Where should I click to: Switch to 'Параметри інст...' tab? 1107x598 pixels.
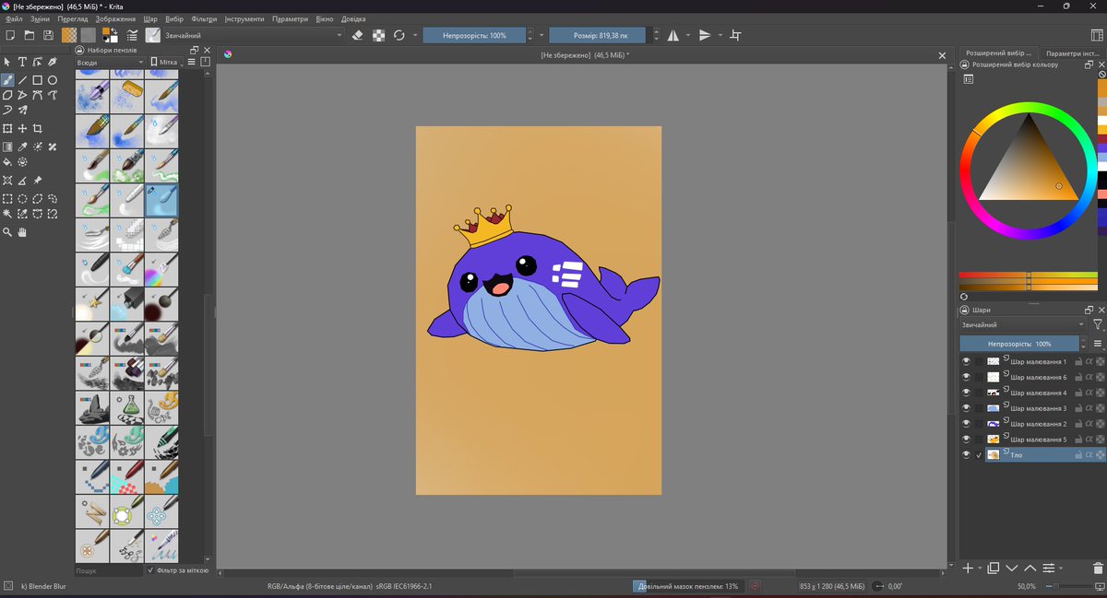tap(1075, 53)
